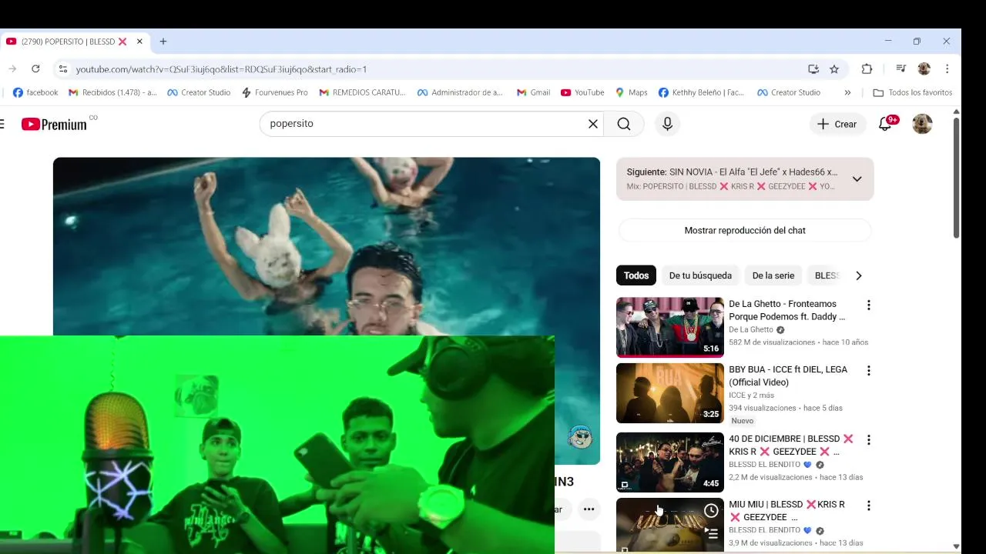View site information icon in the address bar
The image size is (986, 554).
click(63, 69)
